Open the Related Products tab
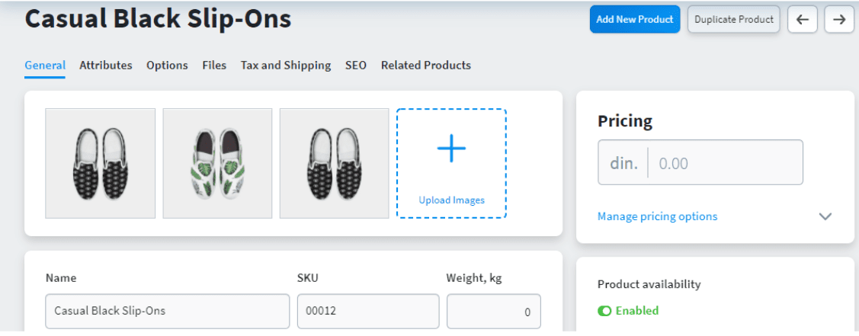The width and height of the screenshot is (859, 336). coord(426,65)
